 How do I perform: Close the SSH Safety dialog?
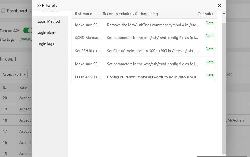(x=219, y=6)
